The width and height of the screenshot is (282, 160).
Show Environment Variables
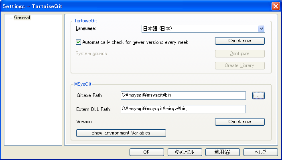click(x=121, y=133)
